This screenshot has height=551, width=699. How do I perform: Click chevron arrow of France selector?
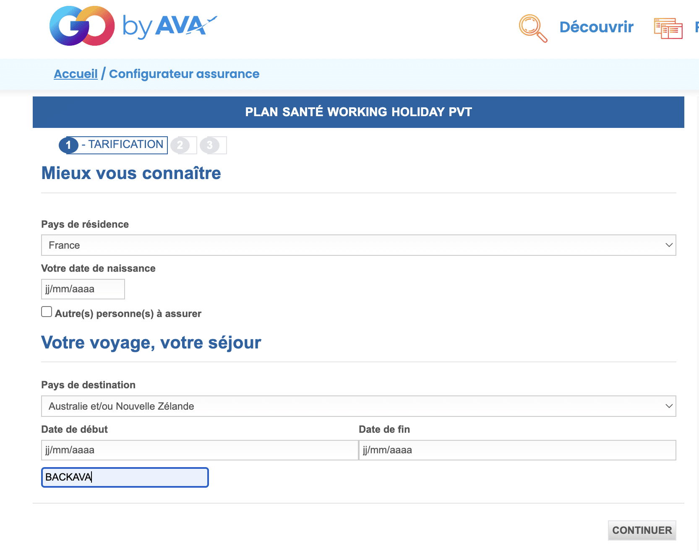[x=669, y=245]
